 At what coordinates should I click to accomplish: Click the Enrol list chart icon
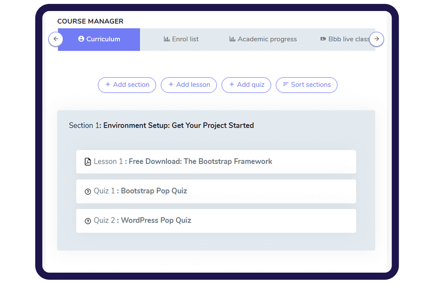tap(166, 39)
